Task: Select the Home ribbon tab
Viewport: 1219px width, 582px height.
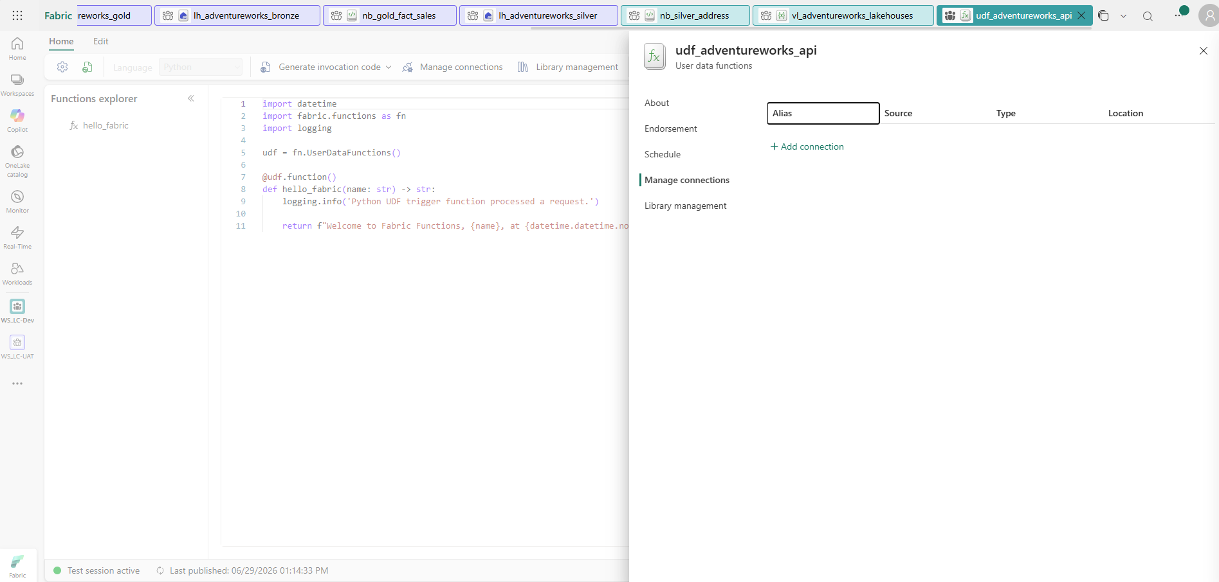Action: tap(61, 41)
